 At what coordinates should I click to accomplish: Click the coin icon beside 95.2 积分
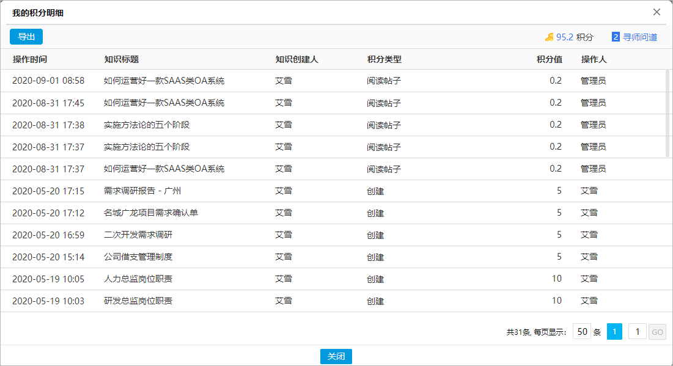(548, 37)
